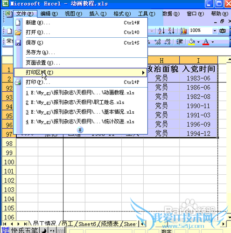This screenshot has height=233, width=231.
Task: Switch to the 员工 sheet tab
Action: pos(67,224)
